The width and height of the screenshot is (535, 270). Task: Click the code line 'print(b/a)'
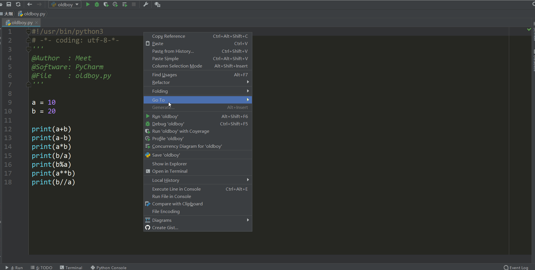(51, 156)
